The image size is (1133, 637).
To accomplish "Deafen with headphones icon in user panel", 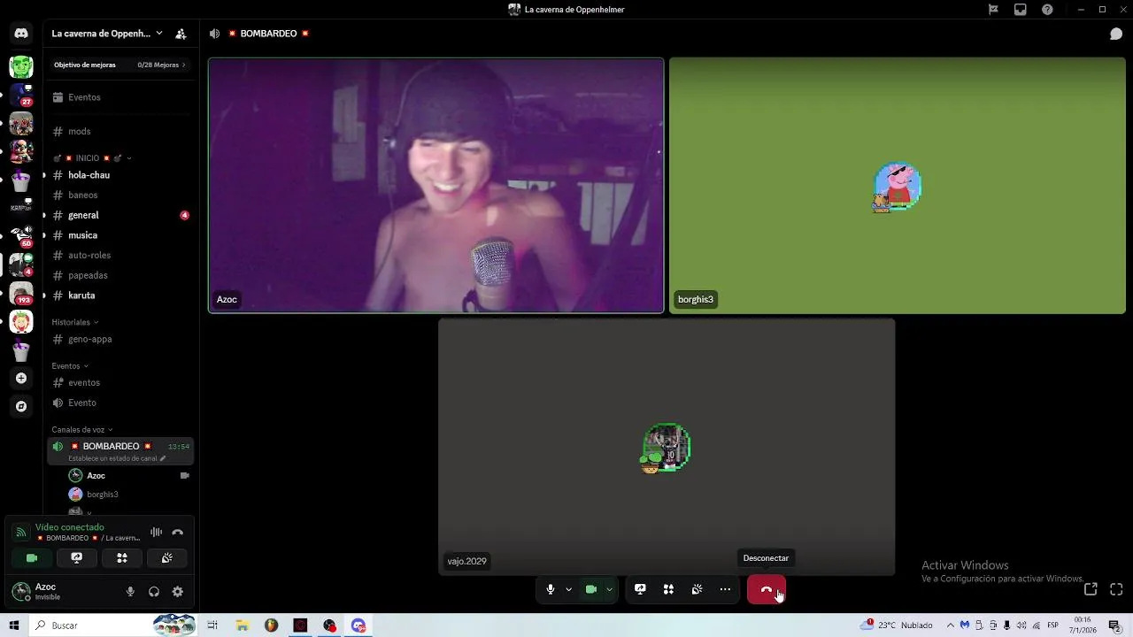I will click(x=154, y=592).
